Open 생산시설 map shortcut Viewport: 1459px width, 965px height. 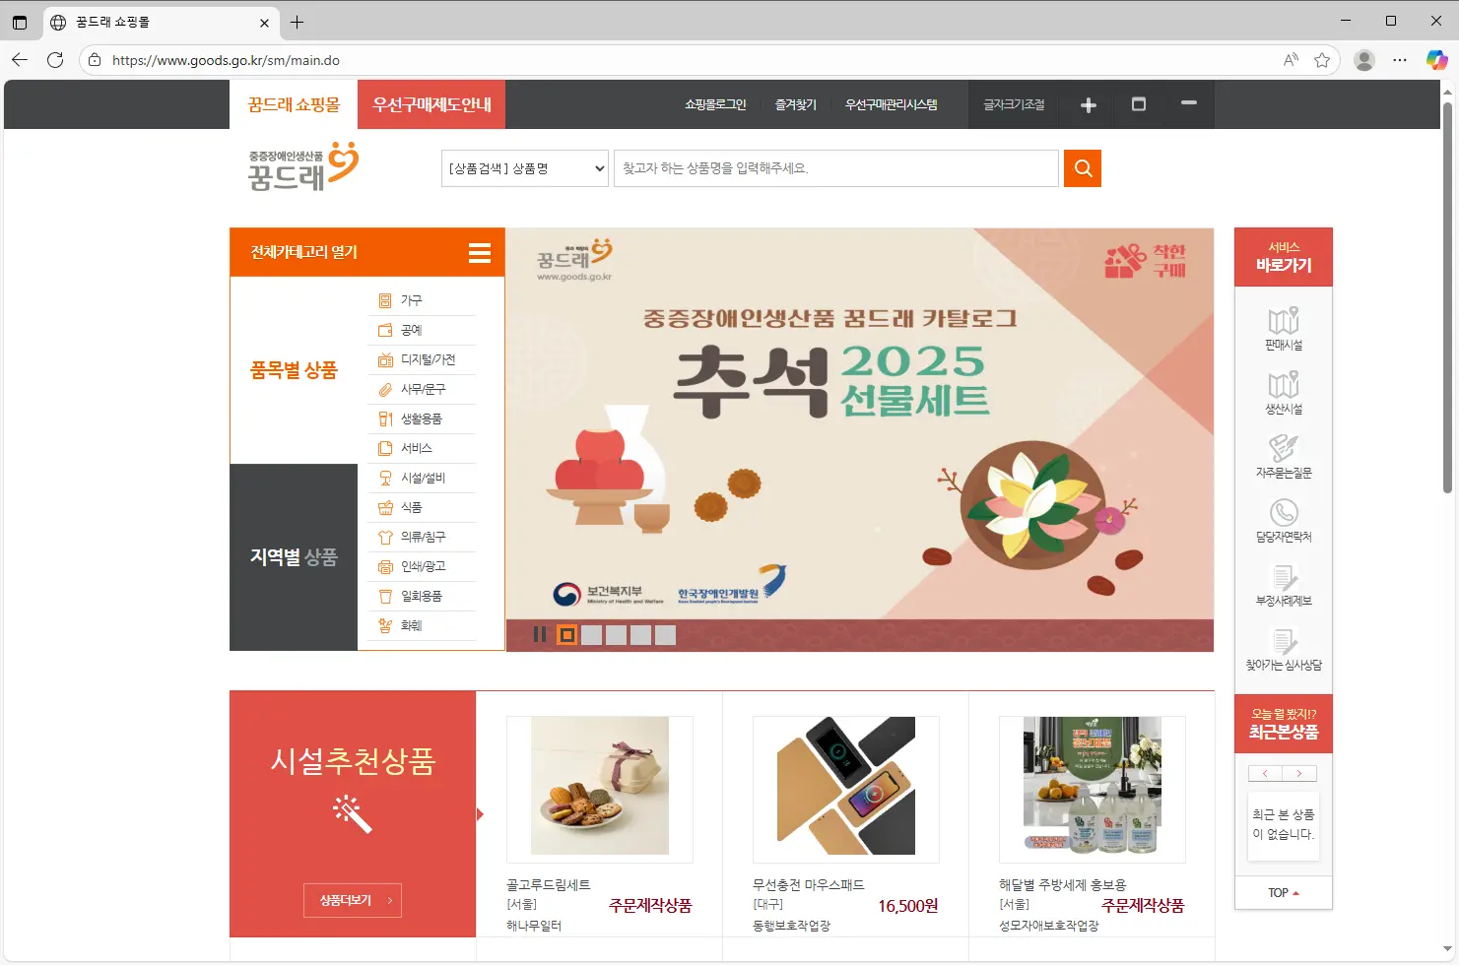click(1284, 392)
